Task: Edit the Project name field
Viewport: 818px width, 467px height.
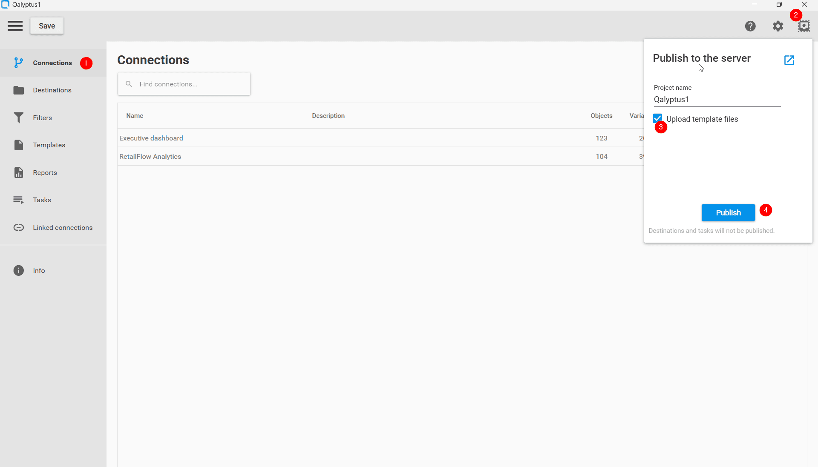Action: pos(717,100)
